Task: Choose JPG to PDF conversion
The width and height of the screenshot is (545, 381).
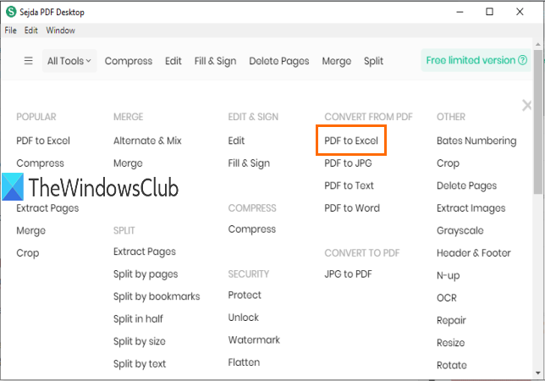Action: click(348, 273)
